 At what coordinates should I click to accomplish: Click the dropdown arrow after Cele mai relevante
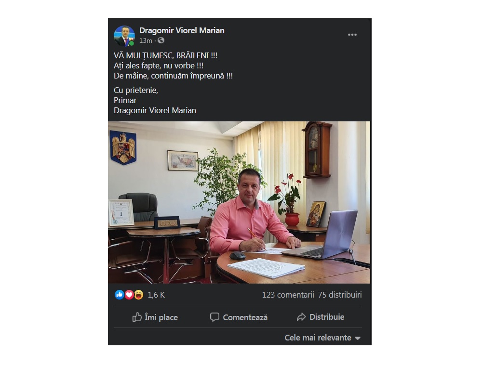tap(358, 339)
